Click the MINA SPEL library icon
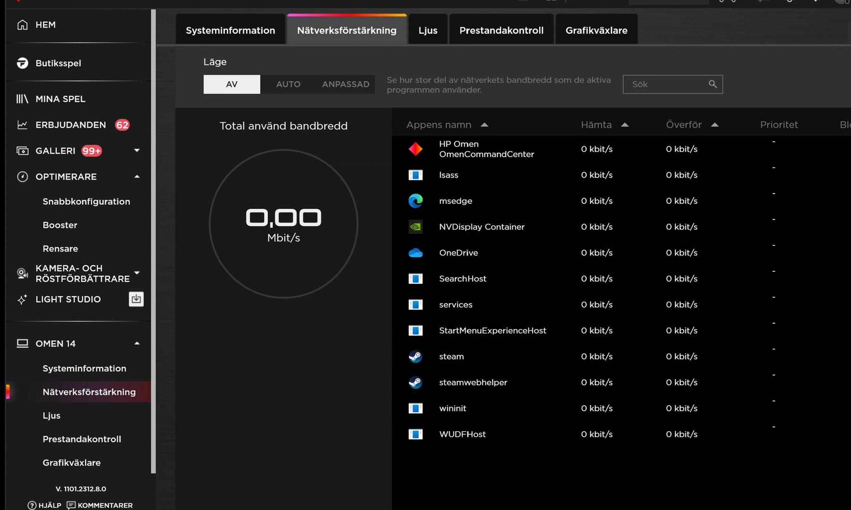Screen dimensions: 851x510 tap(22, 99)
